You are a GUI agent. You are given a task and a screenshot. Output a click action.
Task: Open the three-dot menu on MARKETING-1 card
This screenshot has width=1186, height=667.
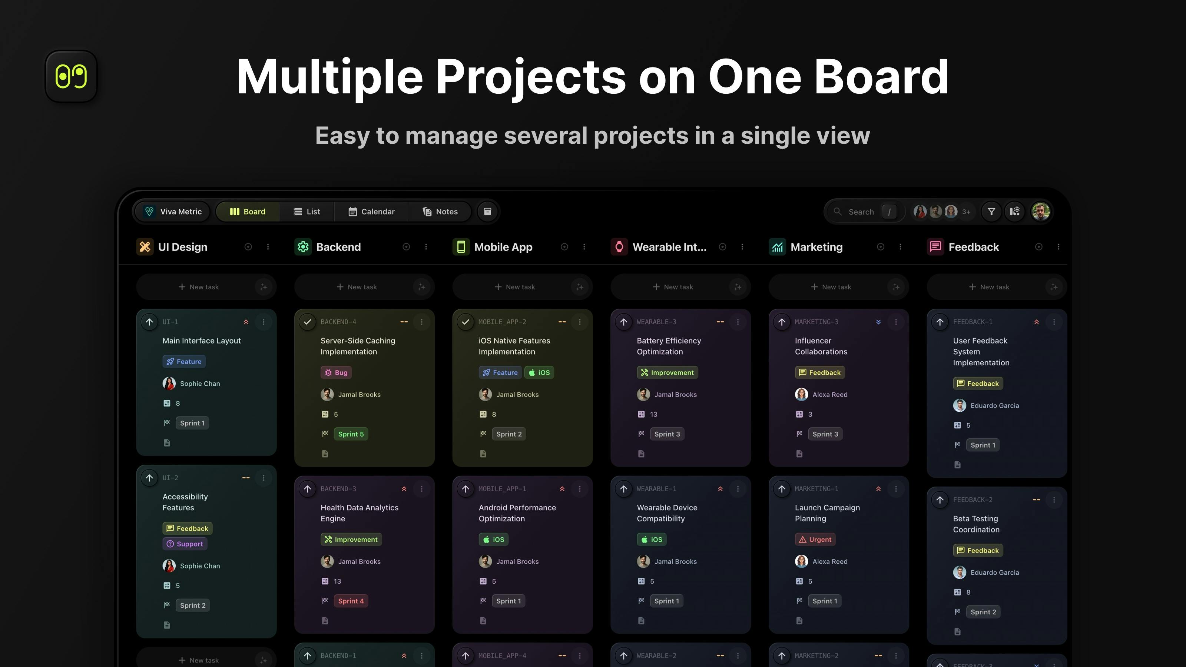(895, 489)
